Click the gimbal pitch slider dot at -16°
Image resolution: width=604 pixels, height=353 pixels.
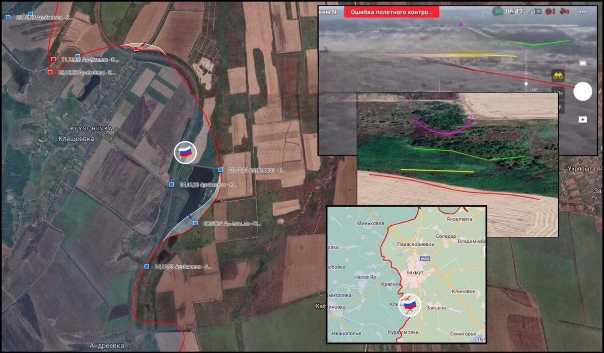526,83
